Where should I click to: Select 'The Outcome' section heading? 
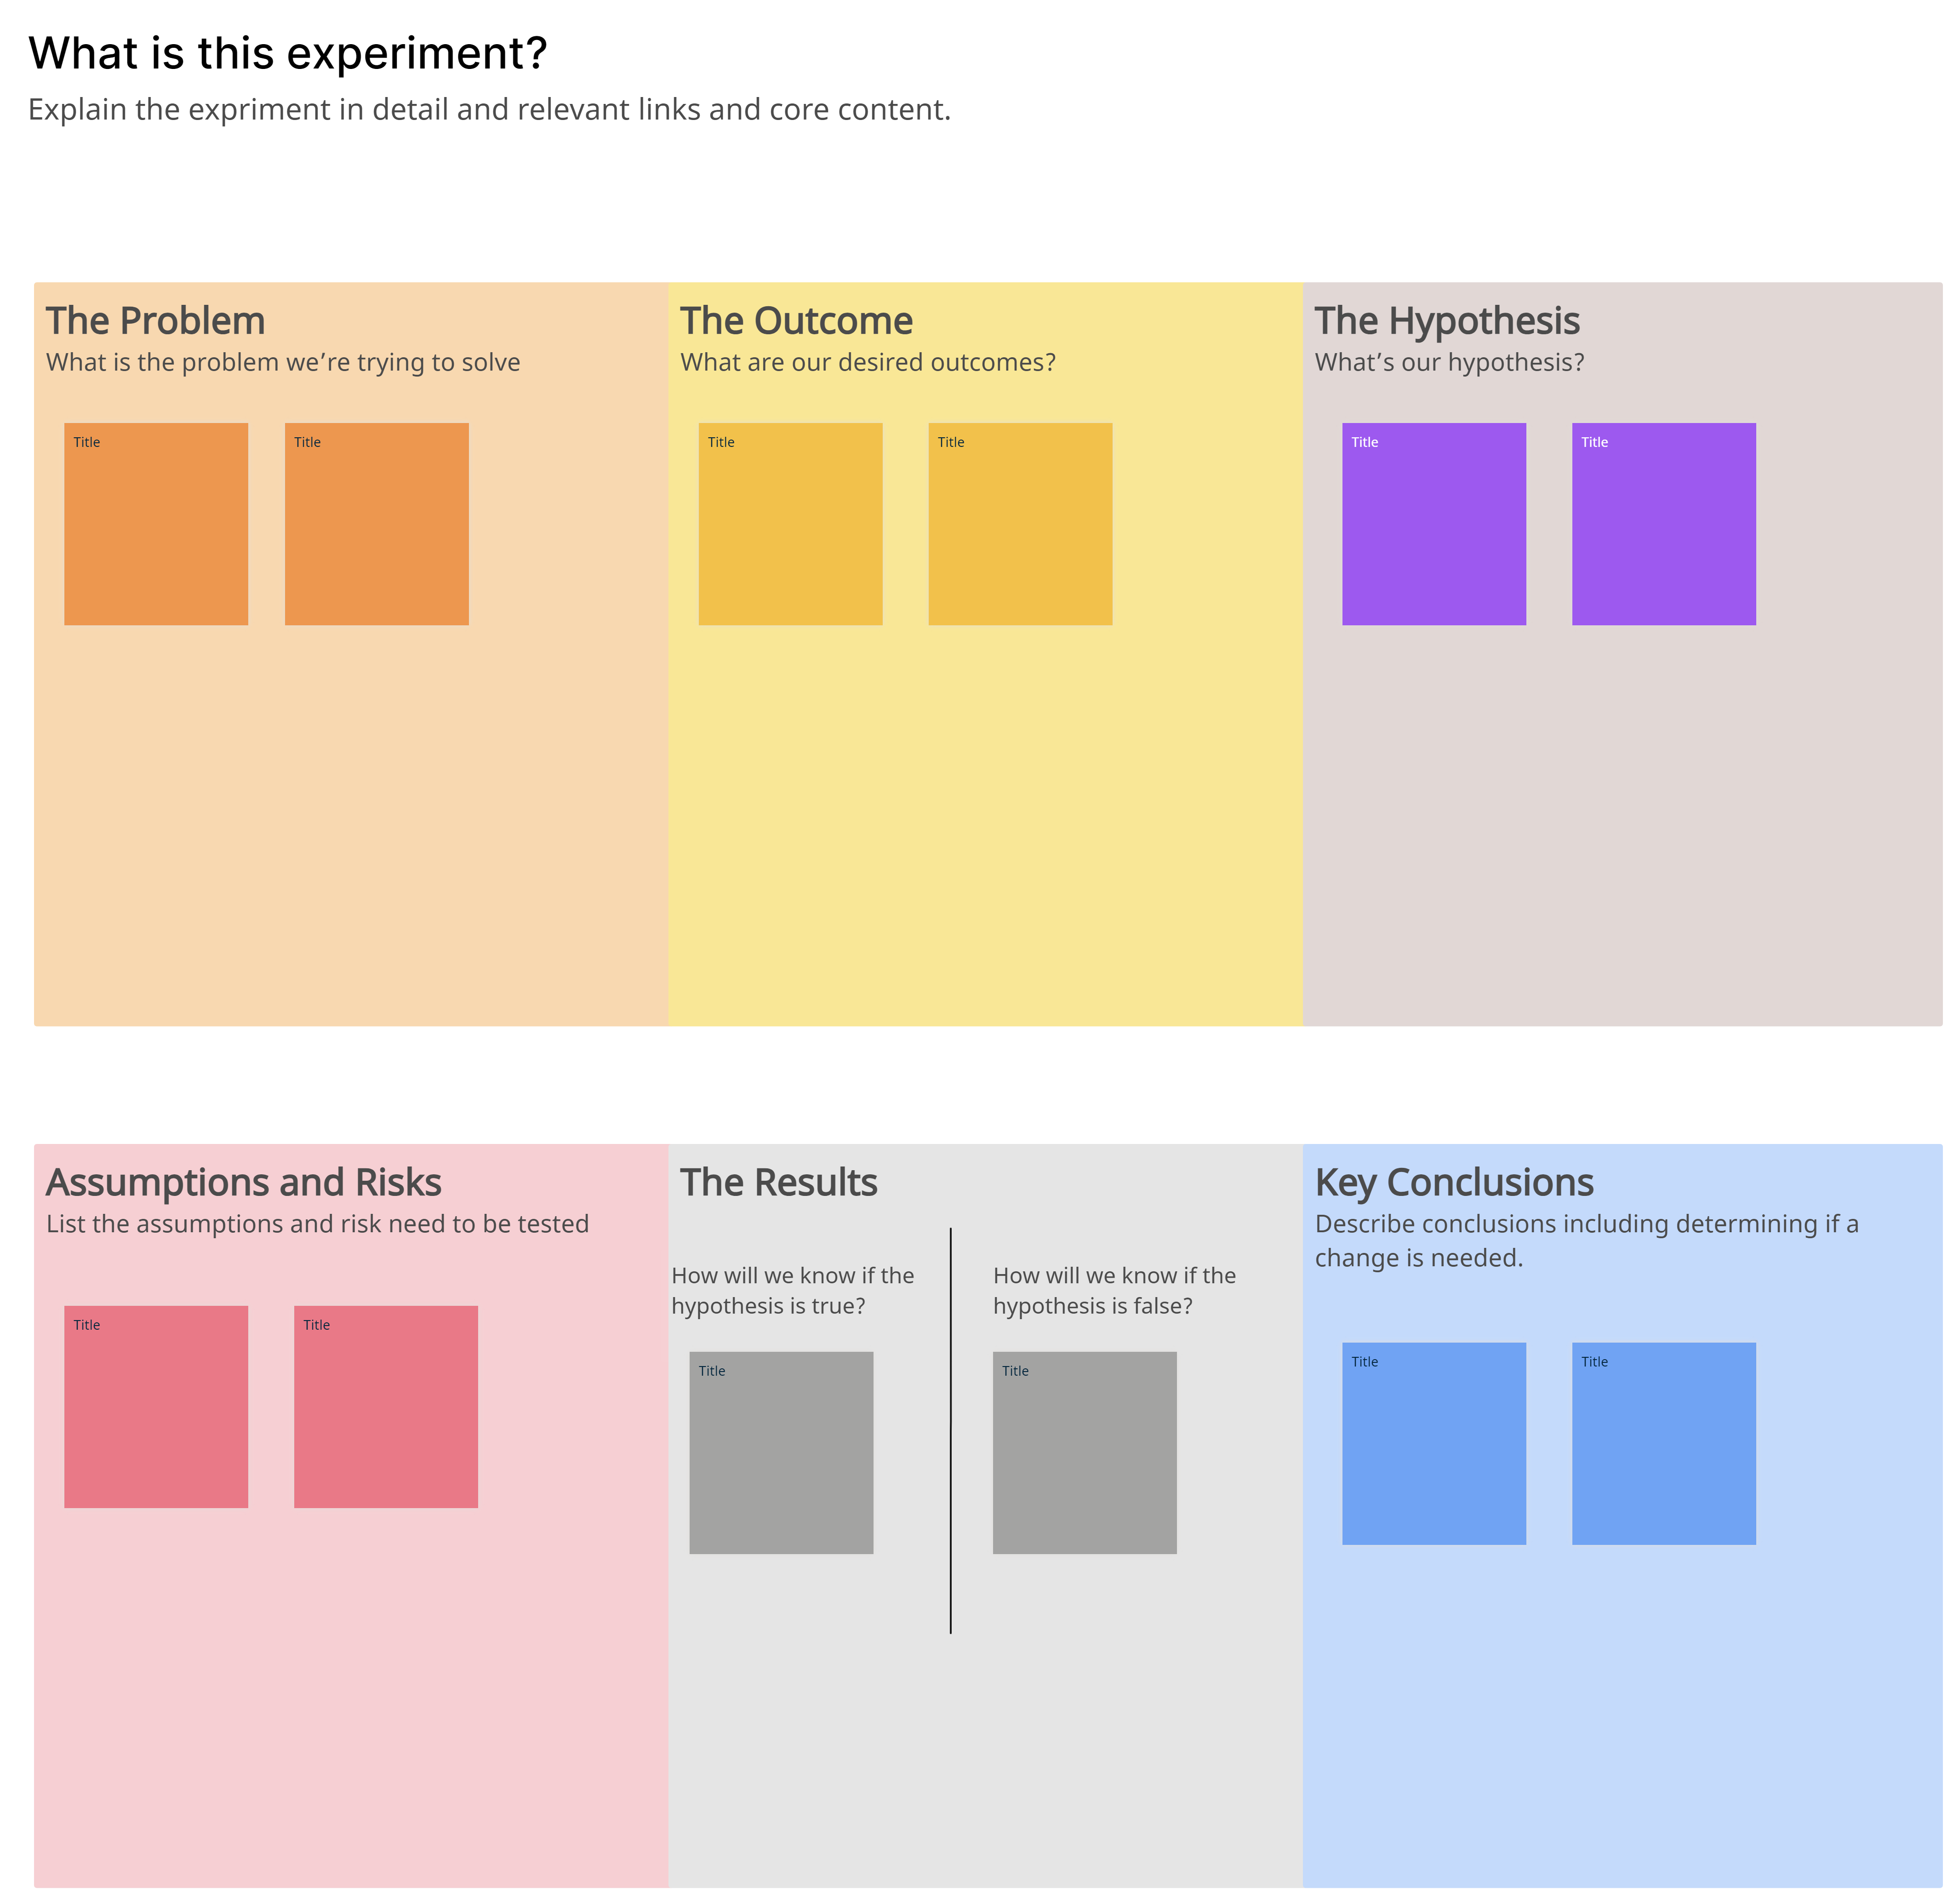(x=796, y=321)
